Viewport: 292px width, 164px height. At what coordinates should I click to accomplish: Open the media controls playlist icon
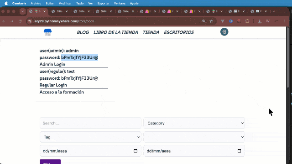268,21
